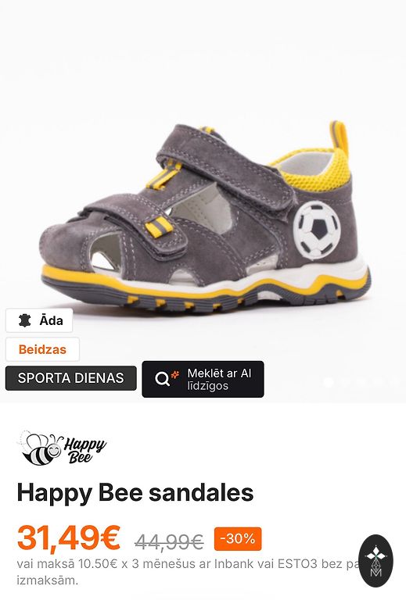Click the leather hide icon beside Āda
The image size is (406, 600).
coord(24,320)
